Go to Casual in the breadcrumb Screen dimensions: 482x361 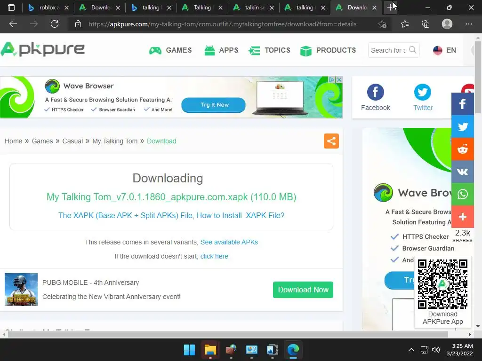[x=72, y=141]
